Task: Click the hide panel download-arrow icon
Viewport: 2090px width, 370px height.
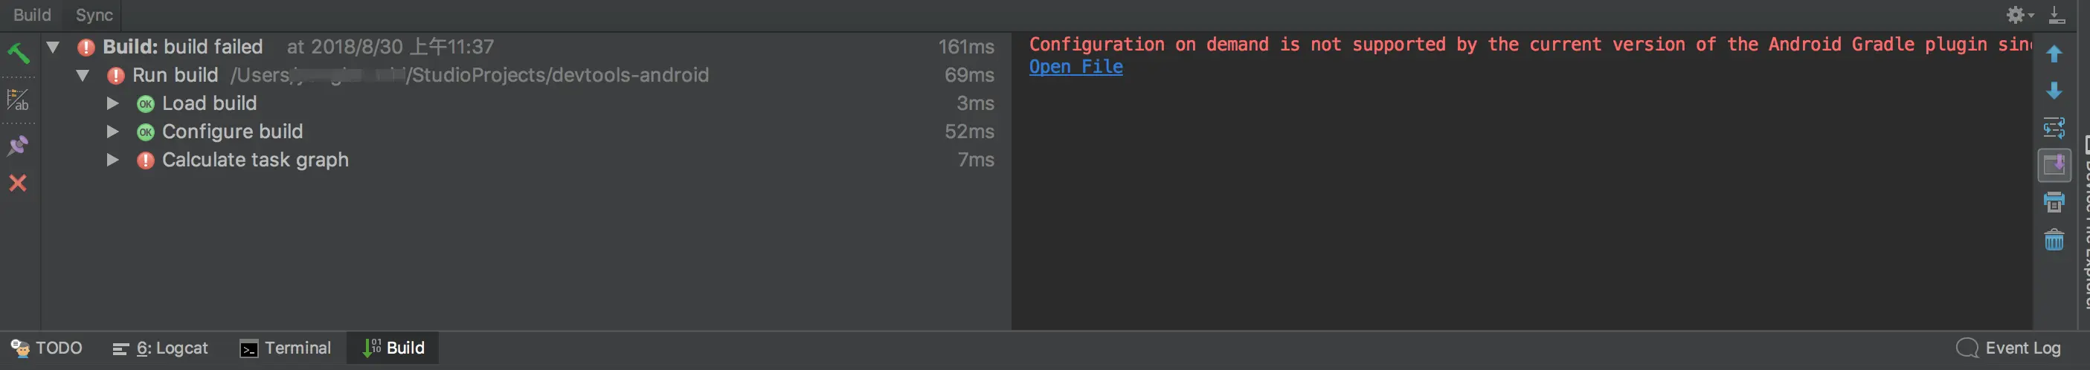Action: (2056, 15)
